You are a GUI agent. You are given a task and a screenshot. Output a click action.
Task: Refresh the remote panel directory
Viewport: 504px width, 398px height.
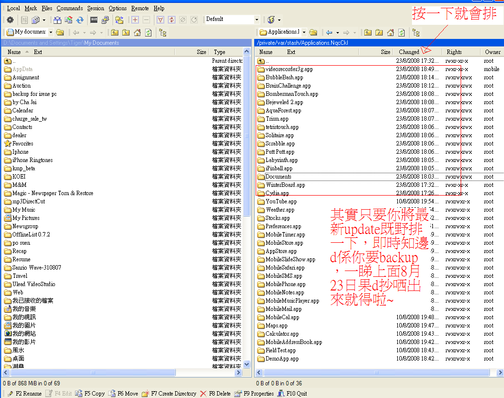(x=402, y=33)
